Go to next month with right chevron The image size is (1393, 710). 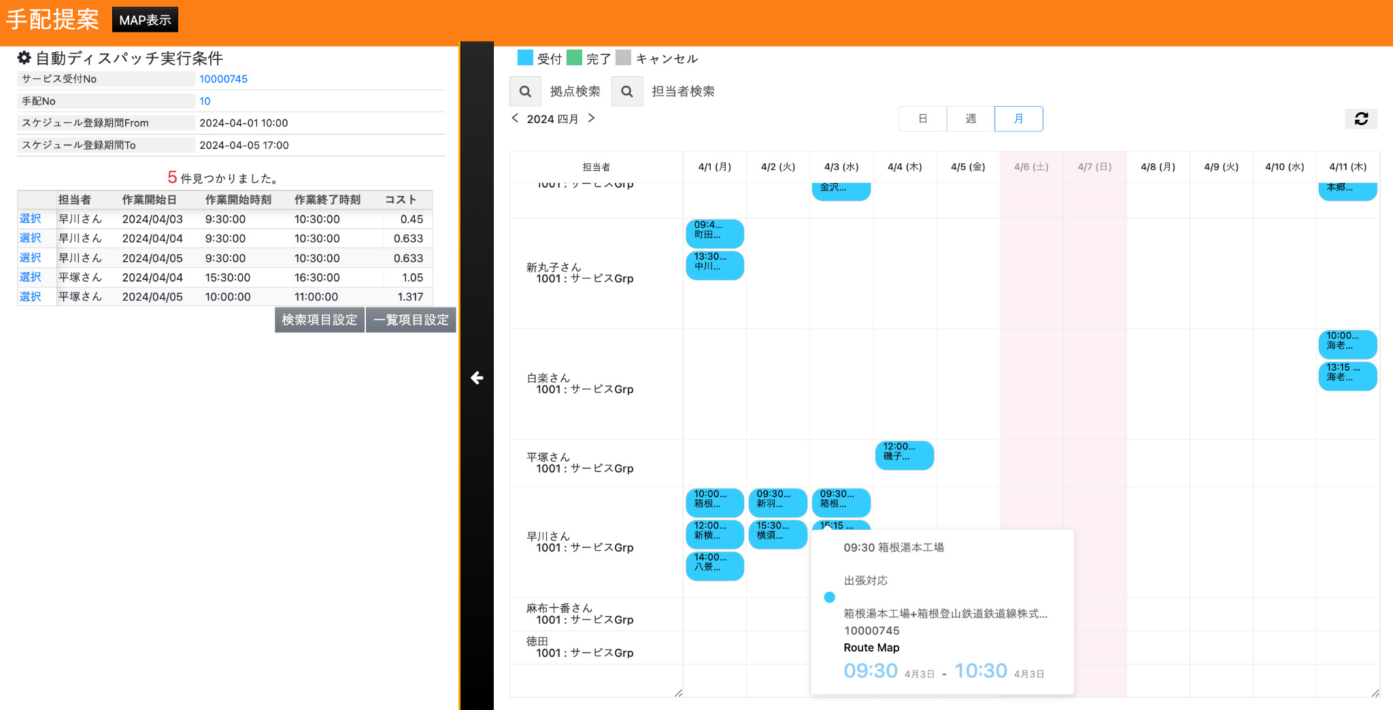(x=591, y=118)
